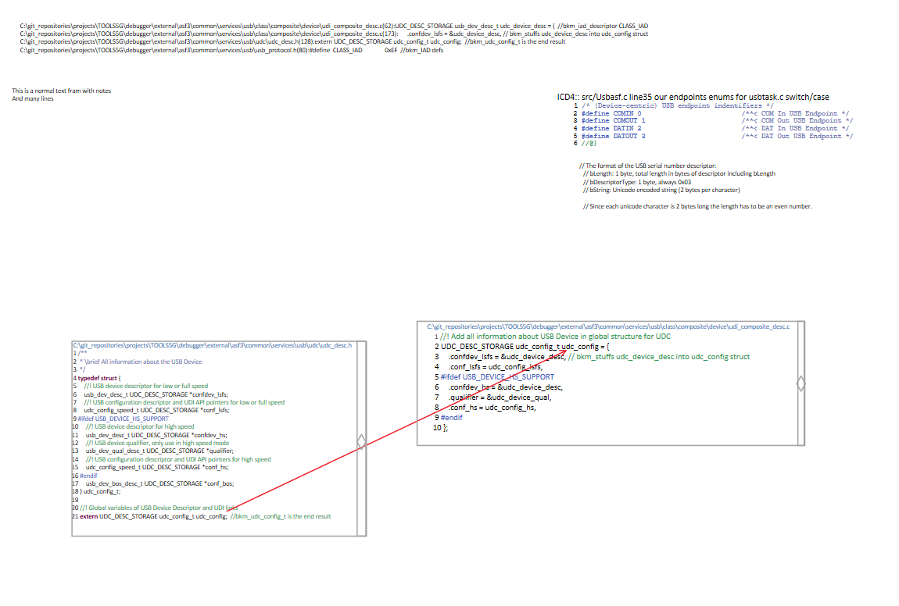Click the diamond handle on the udc_desc.h frame

coord(361,442)
